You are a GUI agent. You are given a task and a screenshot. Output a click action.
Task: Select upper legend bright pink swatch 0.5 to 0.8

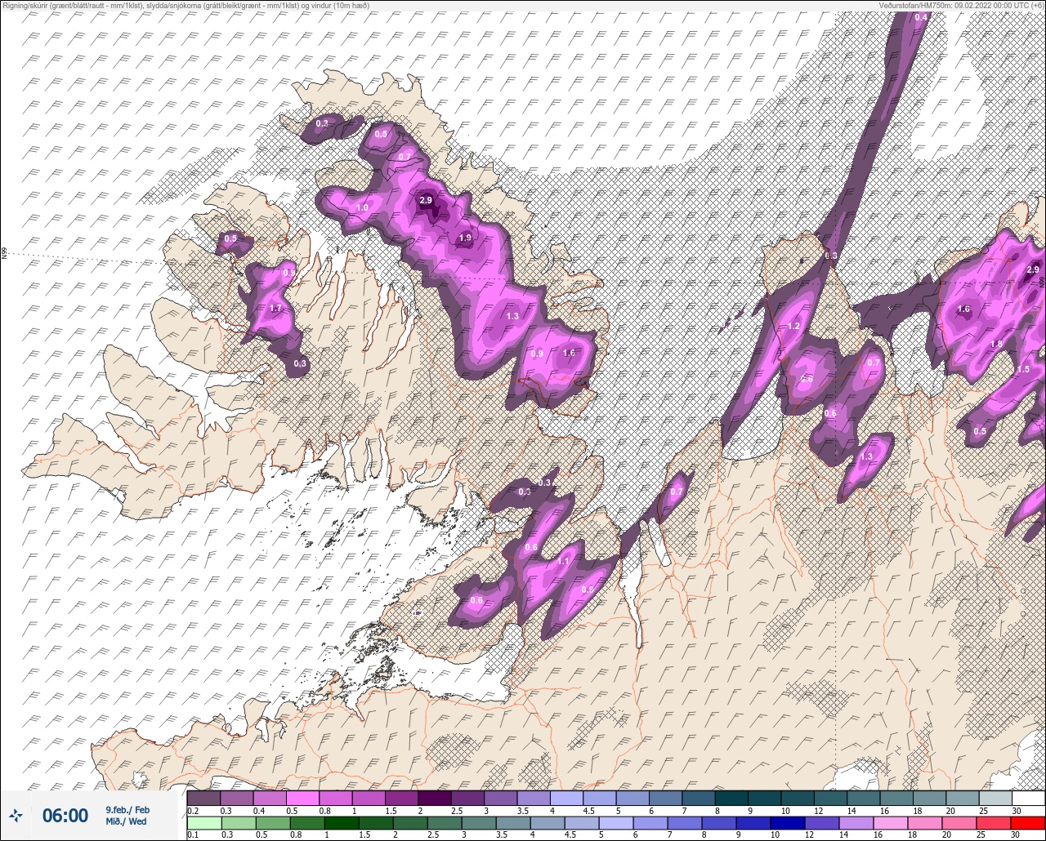tap(302, 798)
